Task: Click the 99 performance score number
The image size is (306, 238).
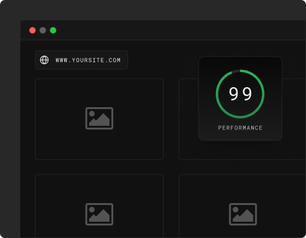Action: (240, 94)
